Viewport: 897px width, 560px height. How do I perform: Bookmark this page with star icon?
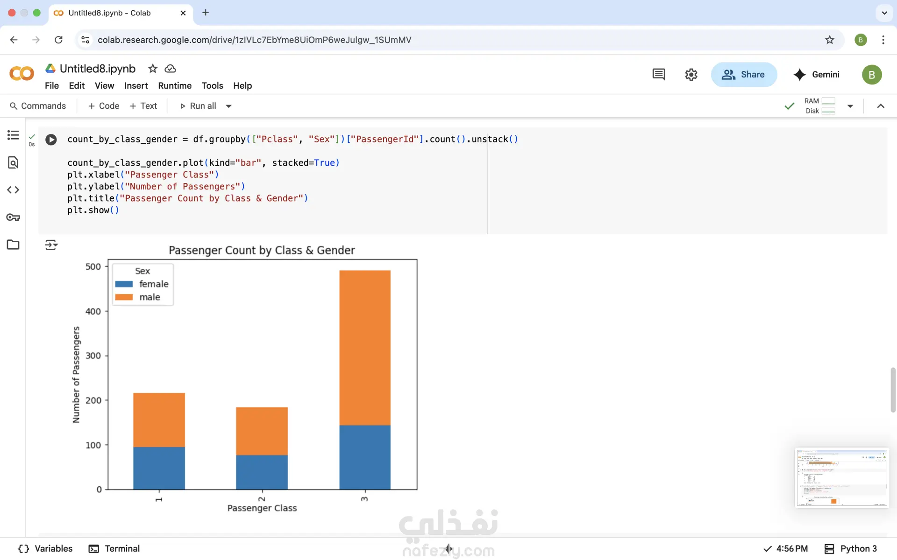(x=829, y=40)
